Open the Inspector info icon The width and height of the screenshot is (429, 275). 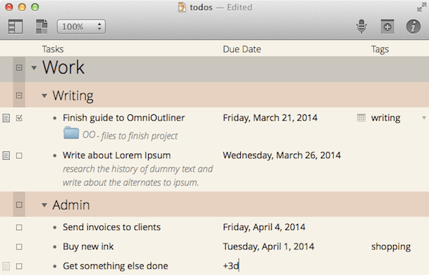[413, 27]
